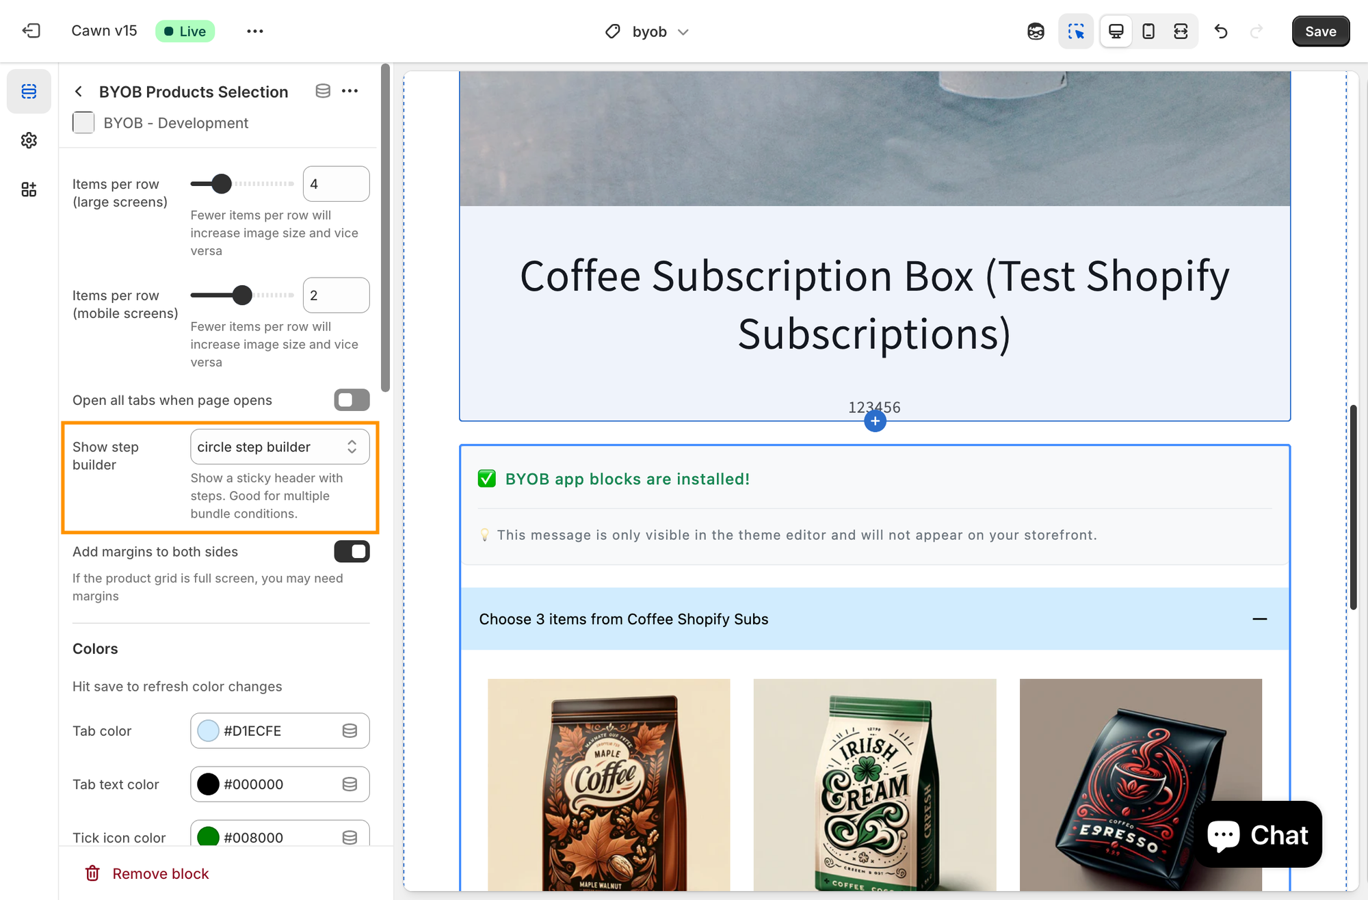Viewport: 1368px width, 900px height.
Task: Click the undo arrow icon
Action: pos(1221,31)
